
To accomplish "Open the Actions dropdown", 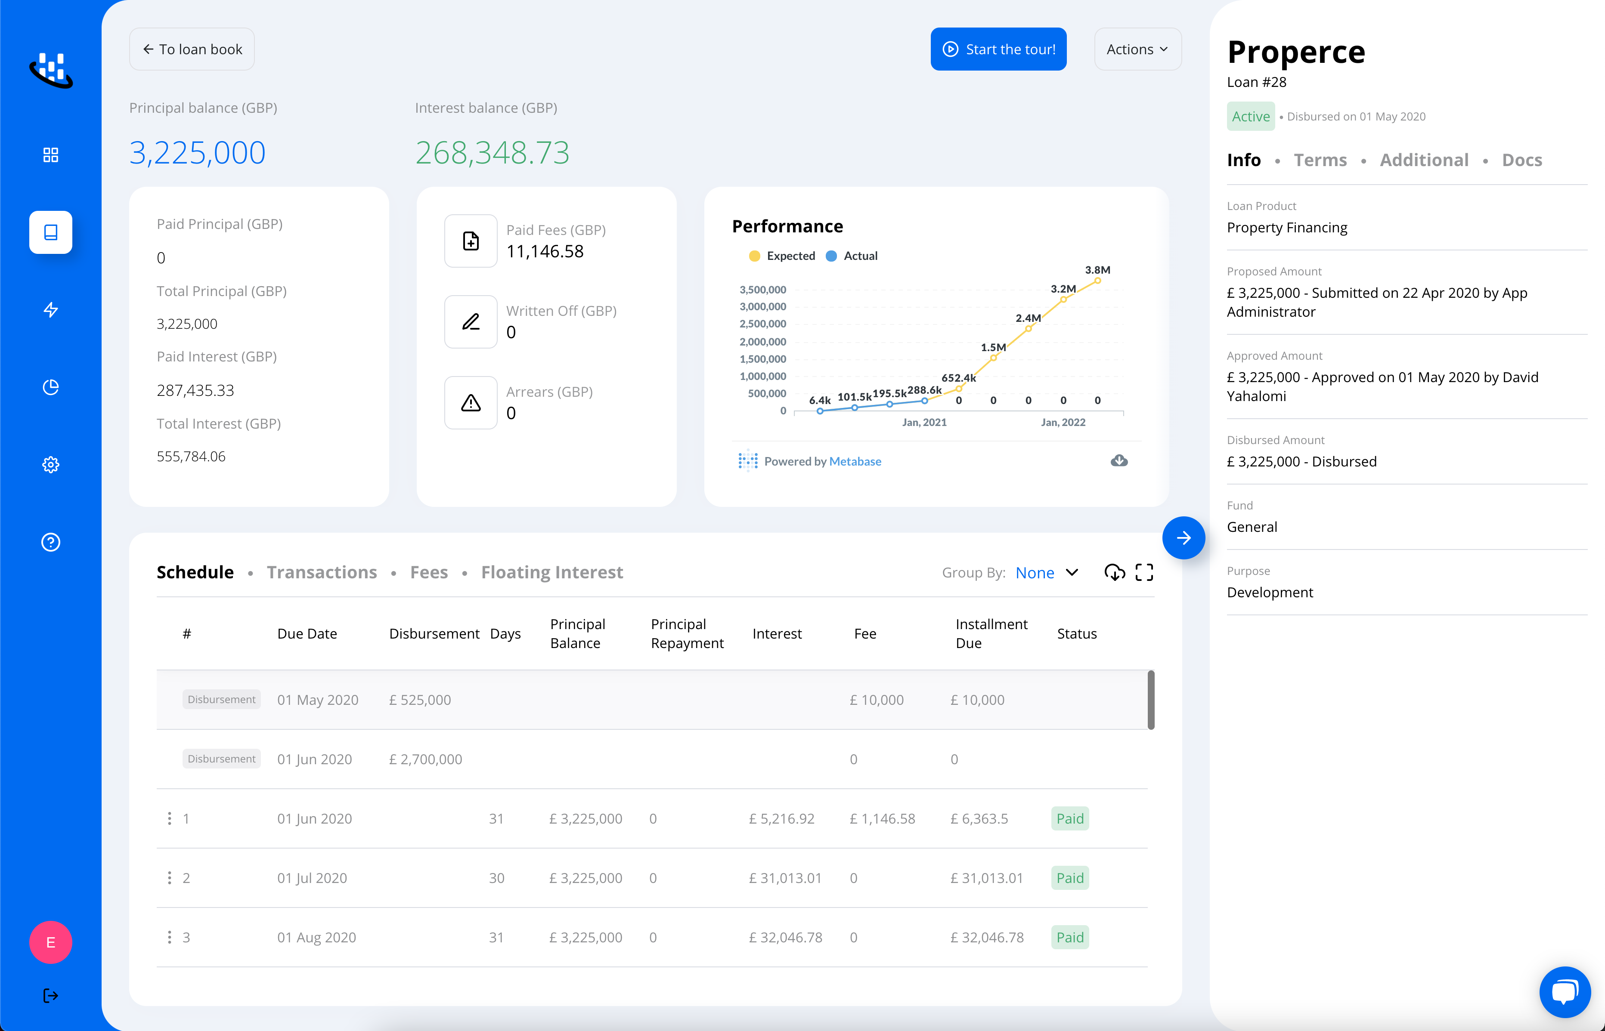I will 1137,48.
